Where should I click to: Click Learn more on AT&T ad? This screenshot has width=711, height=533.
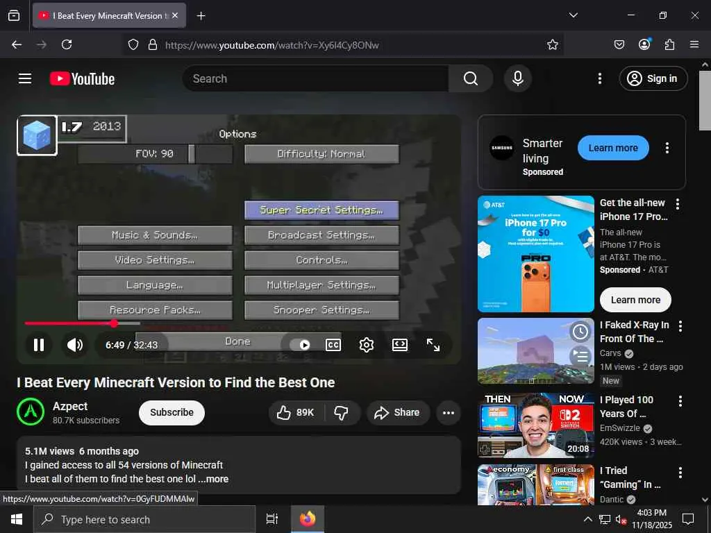click(635, 300)
